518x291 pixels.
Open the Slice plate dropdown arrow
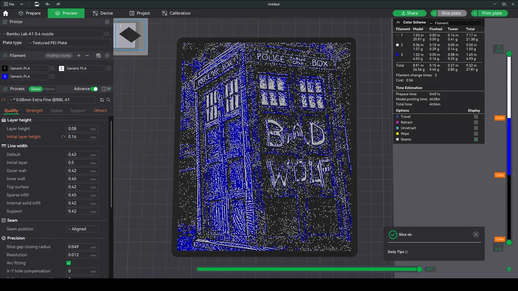pos(434,13)
